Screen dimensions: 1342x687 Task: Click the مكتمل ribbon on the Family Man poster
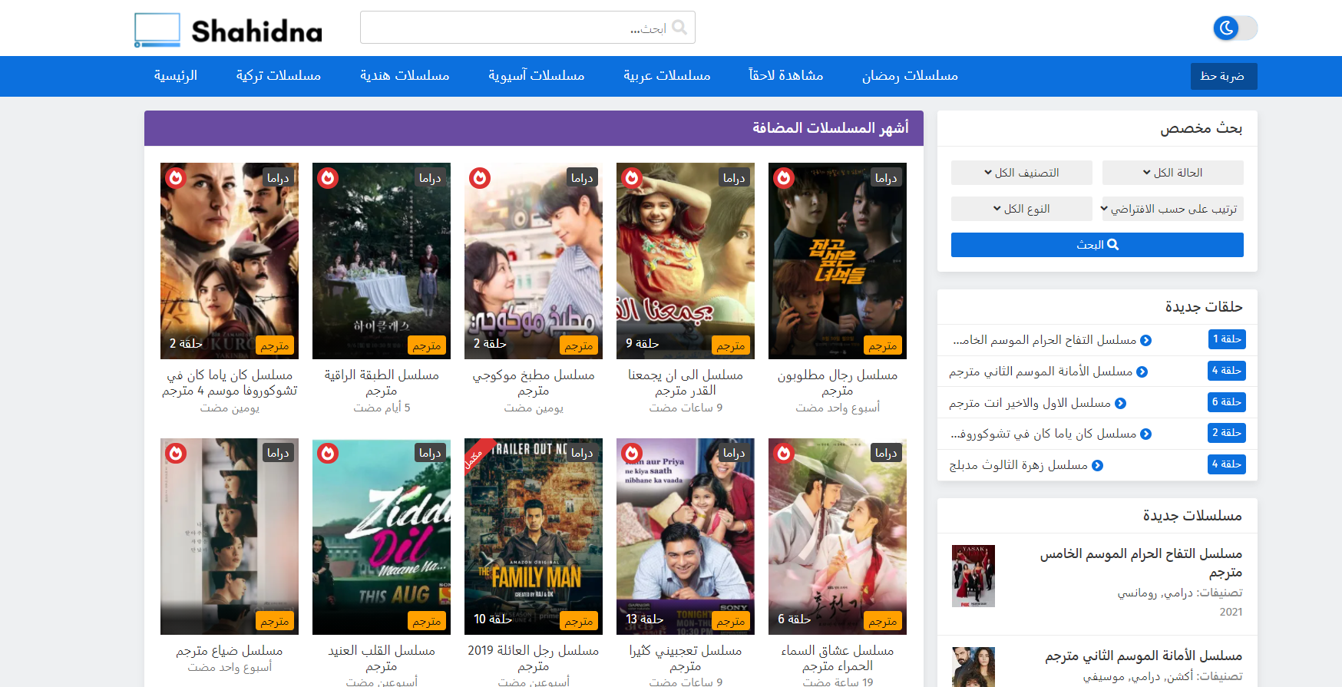point(477,453)
